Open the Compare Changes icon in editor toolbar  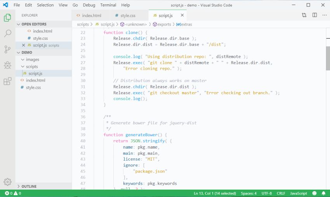[304, 15]
